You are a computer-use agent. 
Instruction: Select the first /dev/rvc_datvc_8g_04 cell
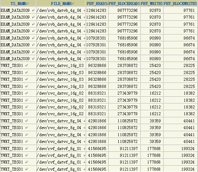point(61,121)
